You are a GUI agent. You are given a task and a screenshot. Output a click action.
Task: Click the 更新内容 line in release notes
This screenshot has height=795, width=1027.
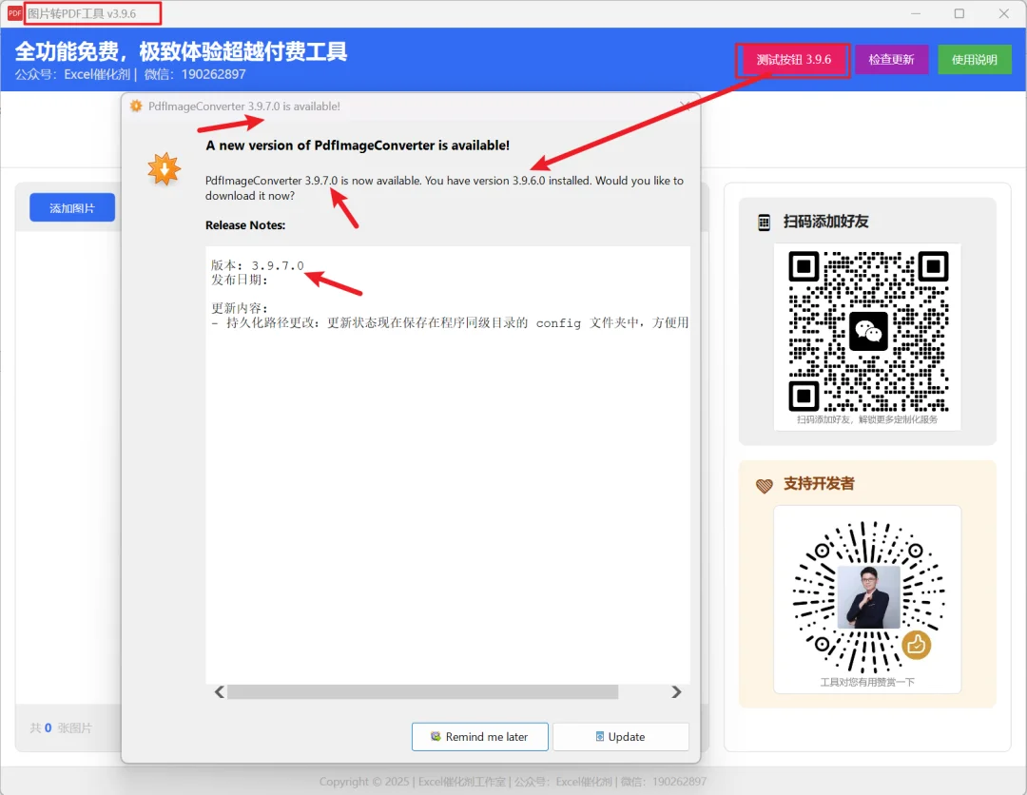click(239, 308)
